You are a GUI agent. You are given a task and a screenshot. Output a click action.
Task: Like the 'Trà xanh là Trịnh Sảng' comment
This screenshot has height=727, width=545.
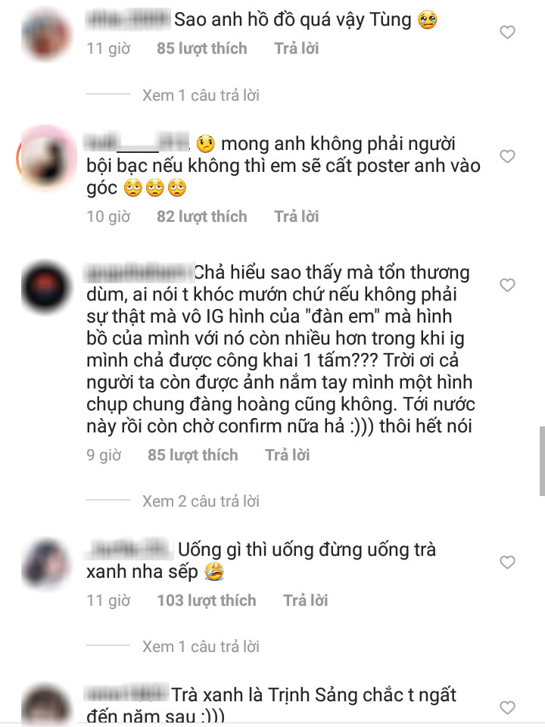(x=507, y=707)
